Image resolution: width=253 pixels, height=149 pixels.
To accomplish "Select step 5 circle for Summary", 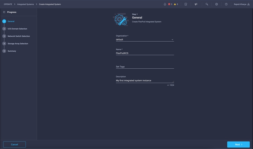I will pyautogui.click(x=4, y=51).
